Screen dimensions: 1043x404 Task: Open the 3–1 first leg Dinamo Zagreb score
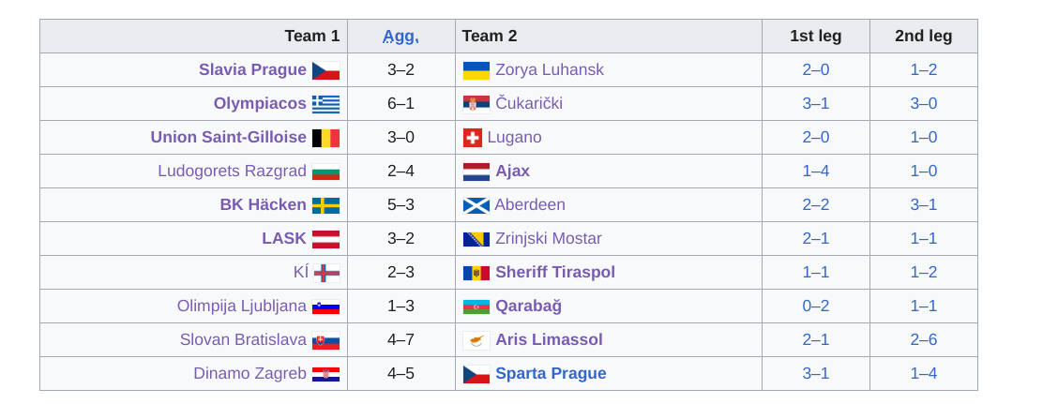click(815, 373)
